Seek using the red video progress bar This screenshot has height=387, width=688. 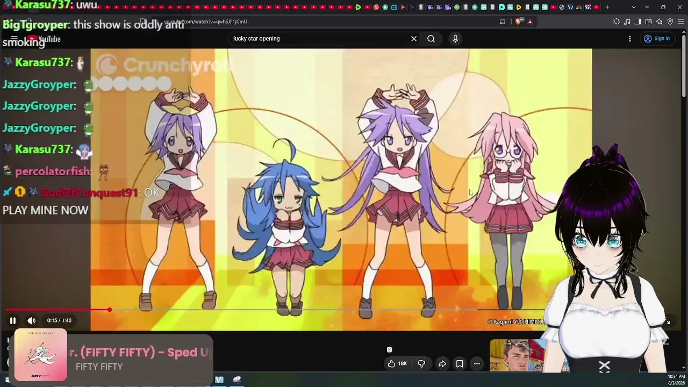(x=57, y=310)
